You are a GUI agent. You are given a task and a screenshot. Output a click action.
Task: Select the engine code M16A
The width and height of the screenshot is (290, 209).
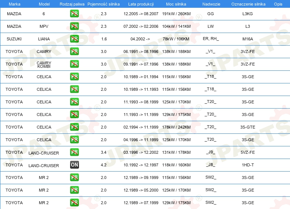point(247,39)
